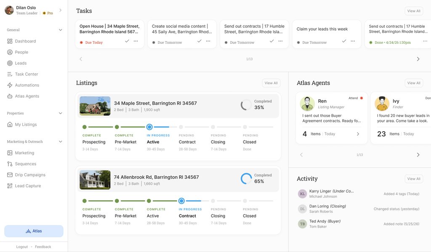Viewport: 431px width, 252px height.
Task: Click Ivy's agent avatar
Action: (x=382, y=103)
